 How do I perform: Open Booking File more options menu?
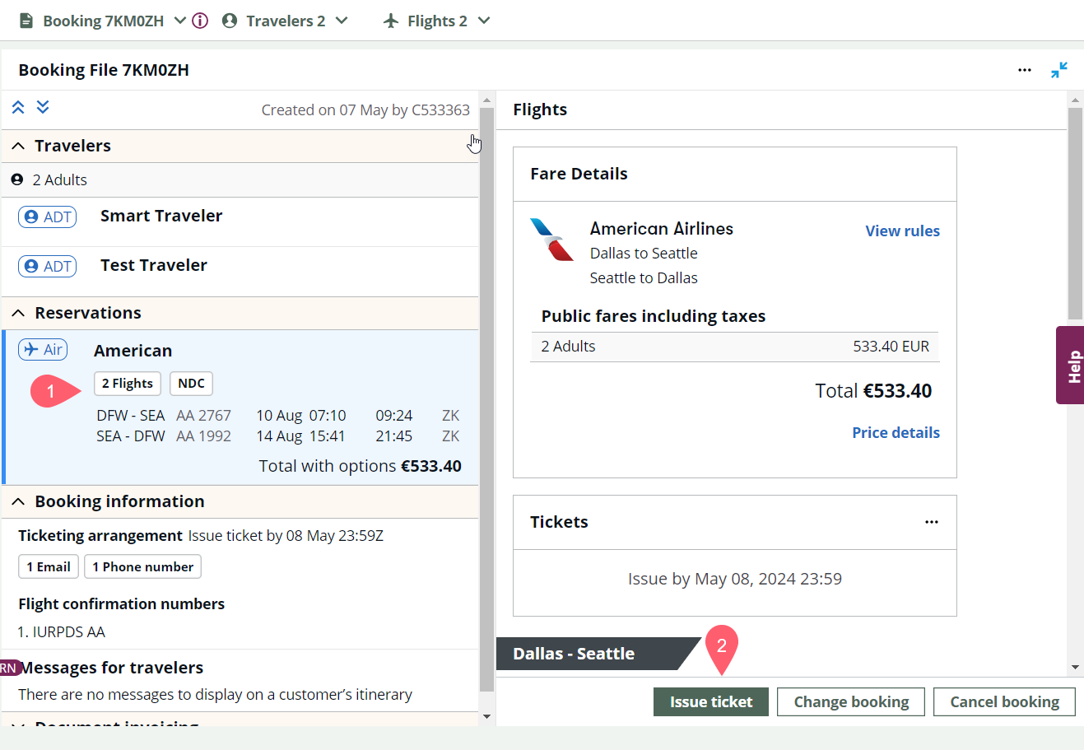[x=1025, y=70]
